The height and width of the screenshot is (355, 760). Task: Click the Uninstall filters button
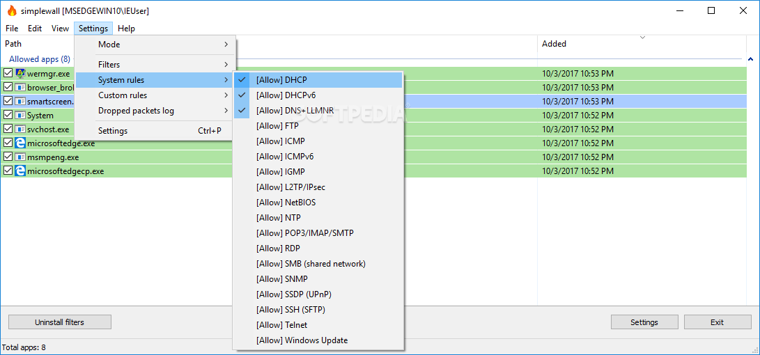point(60,322)
